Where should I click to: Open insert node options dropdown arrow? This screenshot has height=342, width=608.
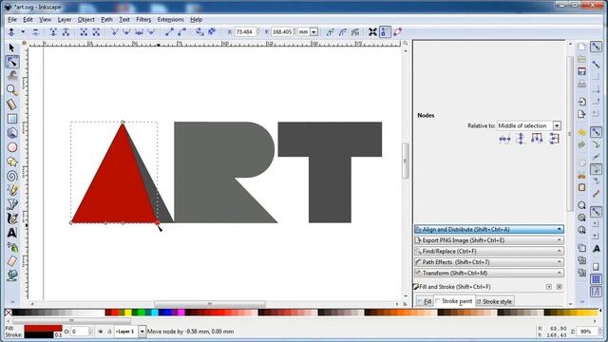pyautogui.click(x=23, y=31)
